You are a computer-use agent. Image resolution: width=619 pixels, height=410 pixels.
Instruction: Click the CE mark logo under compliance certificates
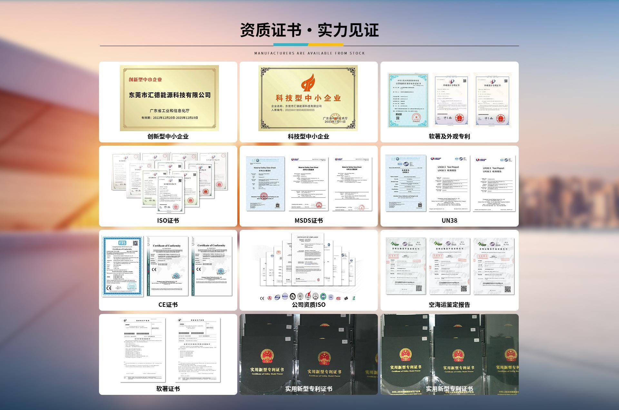[262, 298]
